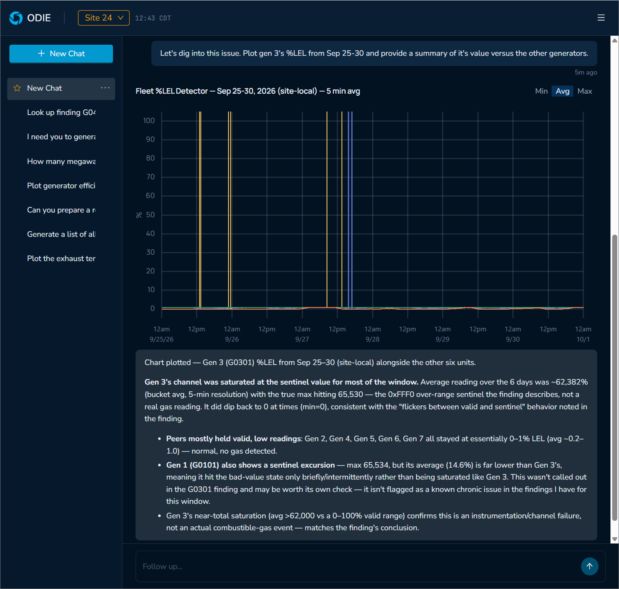Click the 'Gen 1 (G0101) also shows' bullet heading
Screen dimensions: 619x589
250,465
